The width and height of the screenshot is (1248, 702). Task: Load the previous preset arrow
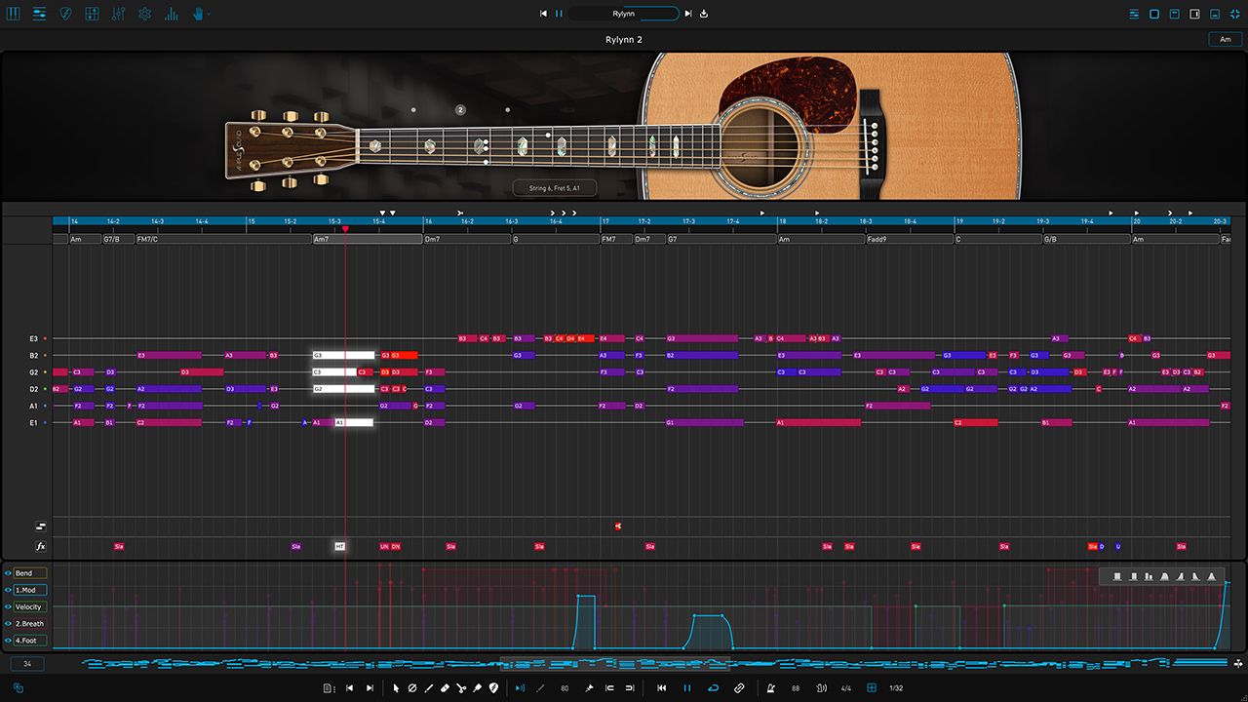544,14
